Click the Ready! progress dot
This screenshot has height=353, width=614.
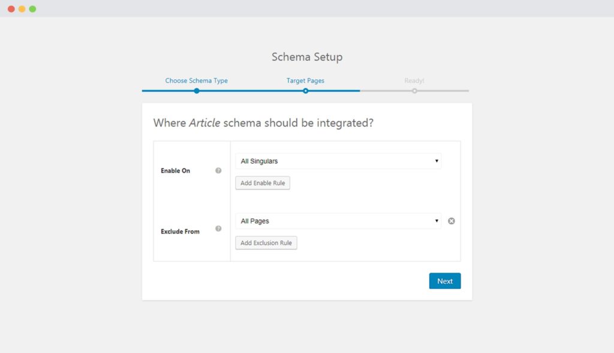[415, 90]
